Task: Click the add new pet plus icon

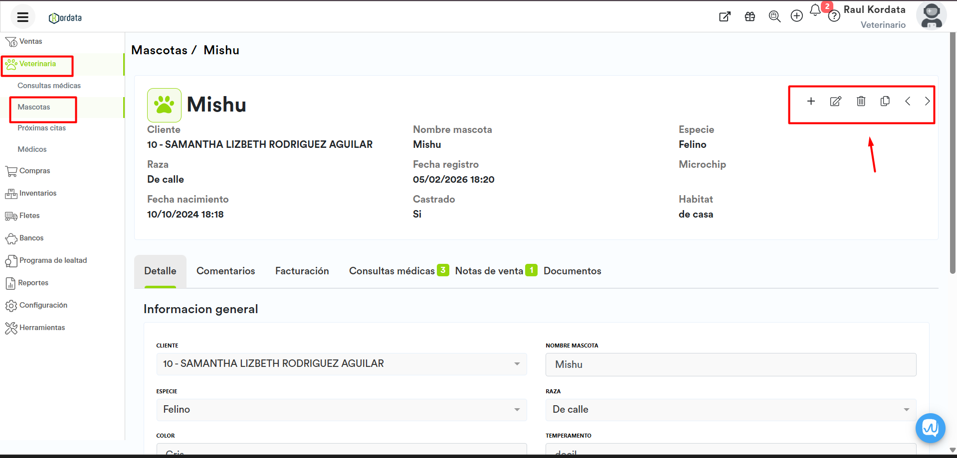Action: coord(811,102)
